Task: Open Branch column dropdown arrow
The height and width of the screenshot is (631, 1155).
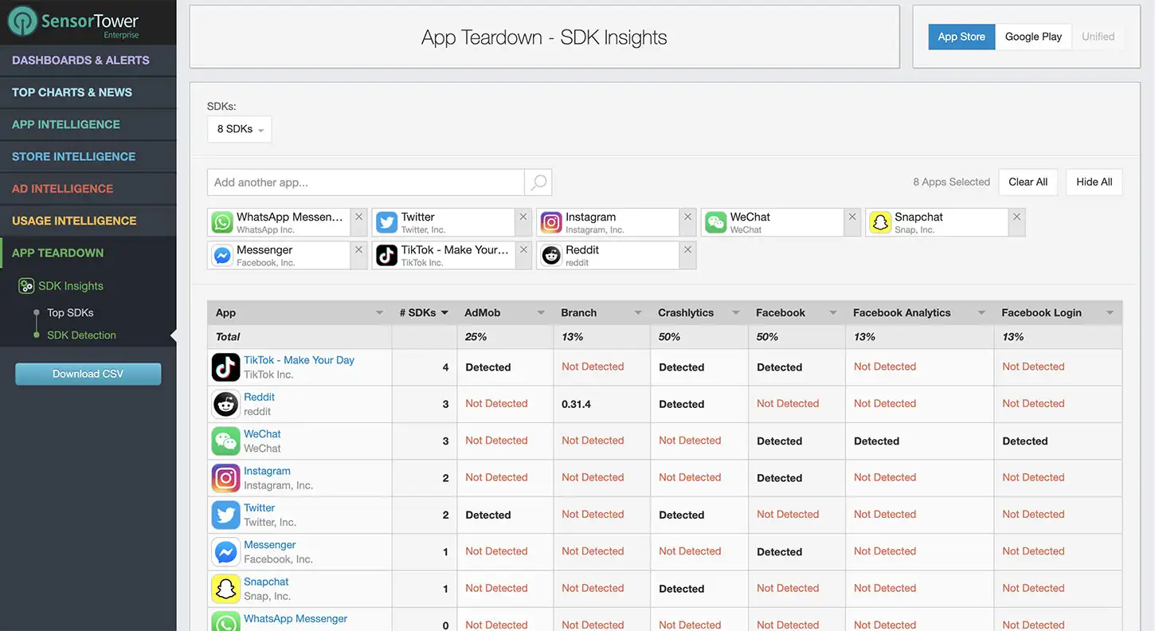Action: pyautogui.click(x=638, y=313)
